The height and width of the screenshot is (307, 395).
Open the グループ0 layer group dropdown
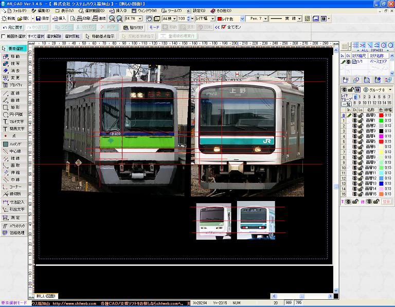(x=390, y=89)
